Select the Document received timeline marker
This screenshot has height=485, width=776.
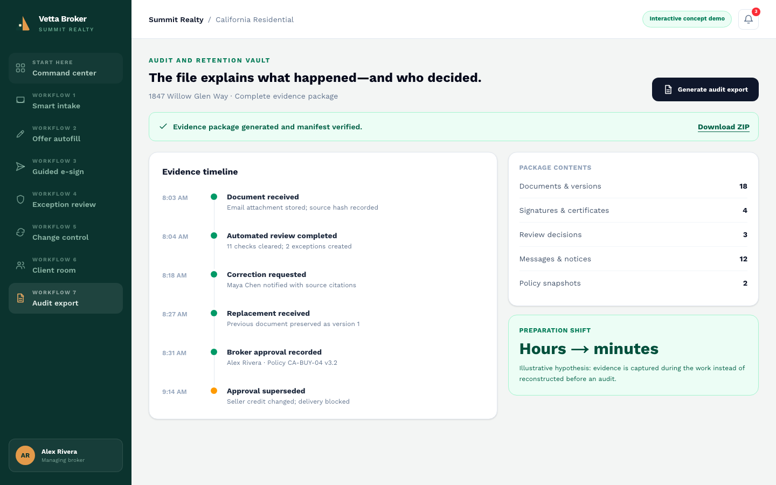(214, 197)
